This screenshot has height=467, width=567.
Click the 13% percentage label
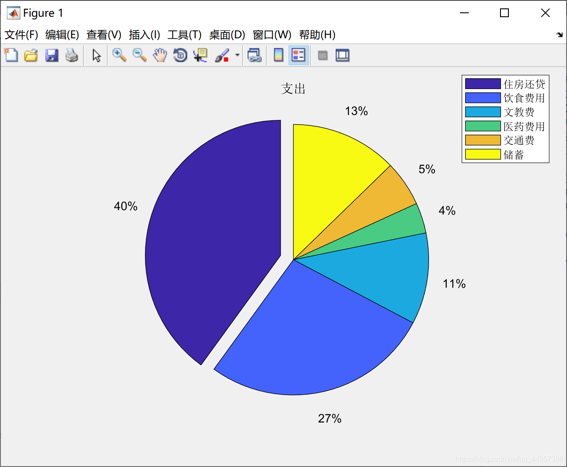pyautogui.click(x=356, y=111)
